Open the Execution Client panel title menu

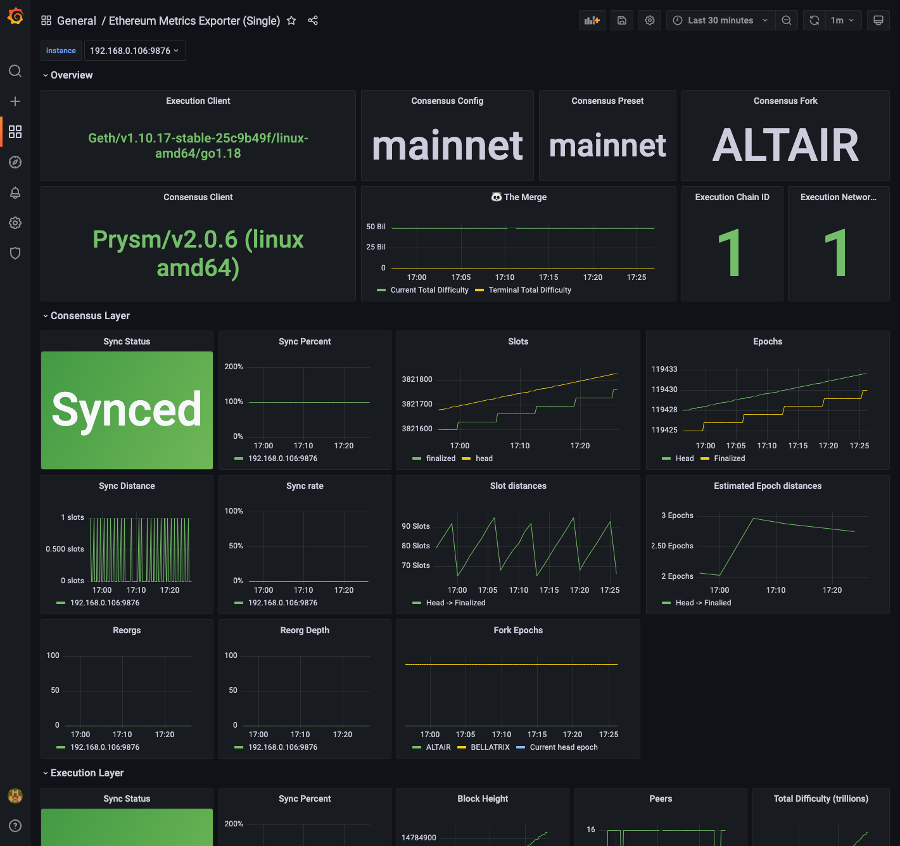point(198,101)
